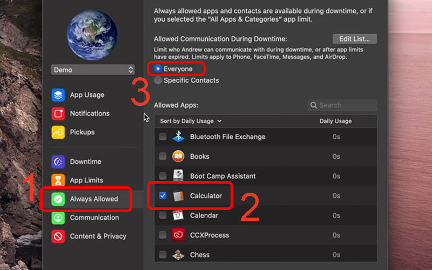Screen dimensions: 432x270
Task: Choose the Everyone radio option
Action: pyautogui.click(x=158, y=69)
